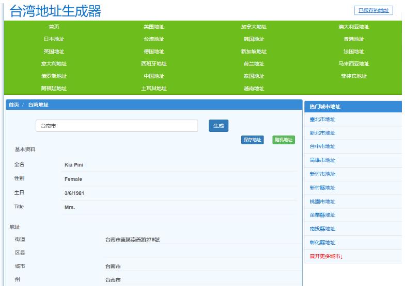
Task: Open 美国地址 in the green navigation menu
Action: [x=154, y=27]
